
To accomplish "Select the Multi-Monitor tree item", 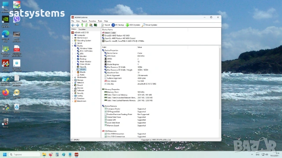I will (x=84, y=61).
